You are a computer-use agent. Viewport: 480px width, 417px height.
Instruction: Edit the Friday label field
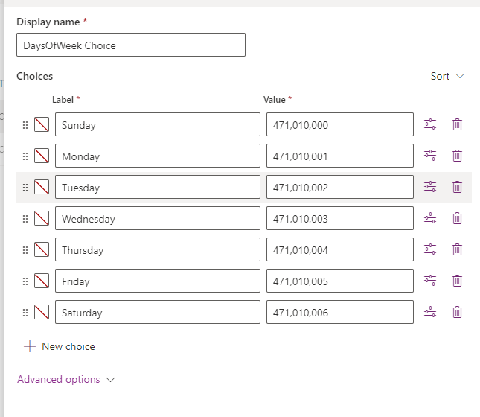pyautogui.click(x=158, y=281)
